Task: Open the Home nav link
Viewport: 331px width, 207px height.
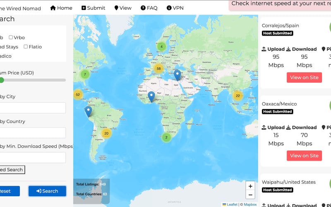Action: (x=61, y=8)
